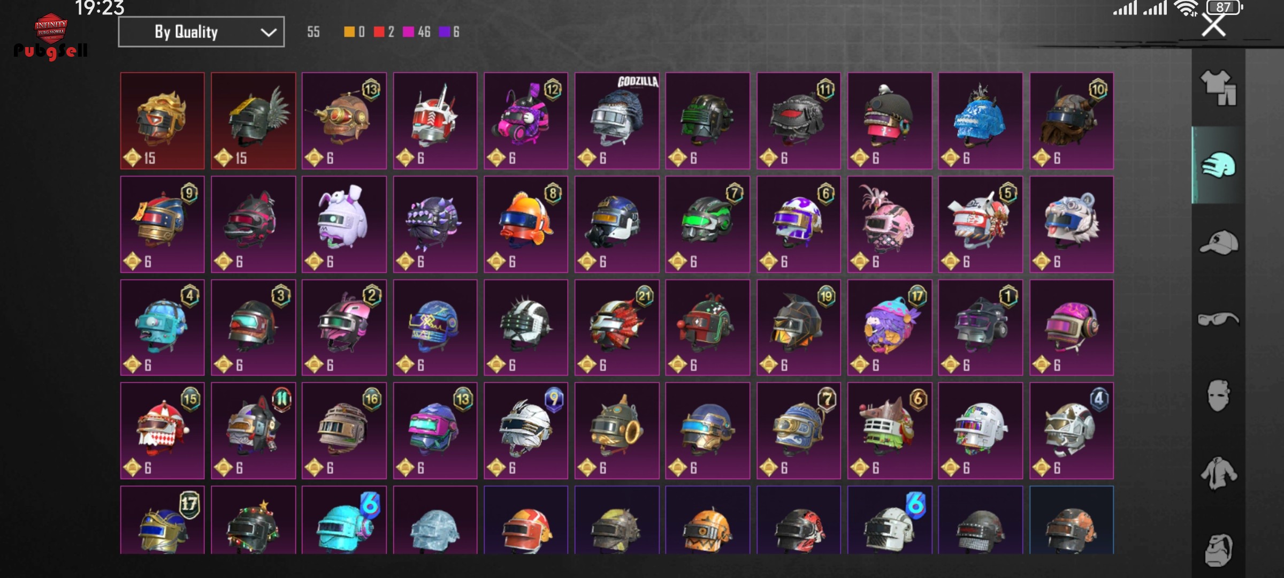
Task: Select the golden crowned helmet costing 15
Action: click(x=162, y=121)
